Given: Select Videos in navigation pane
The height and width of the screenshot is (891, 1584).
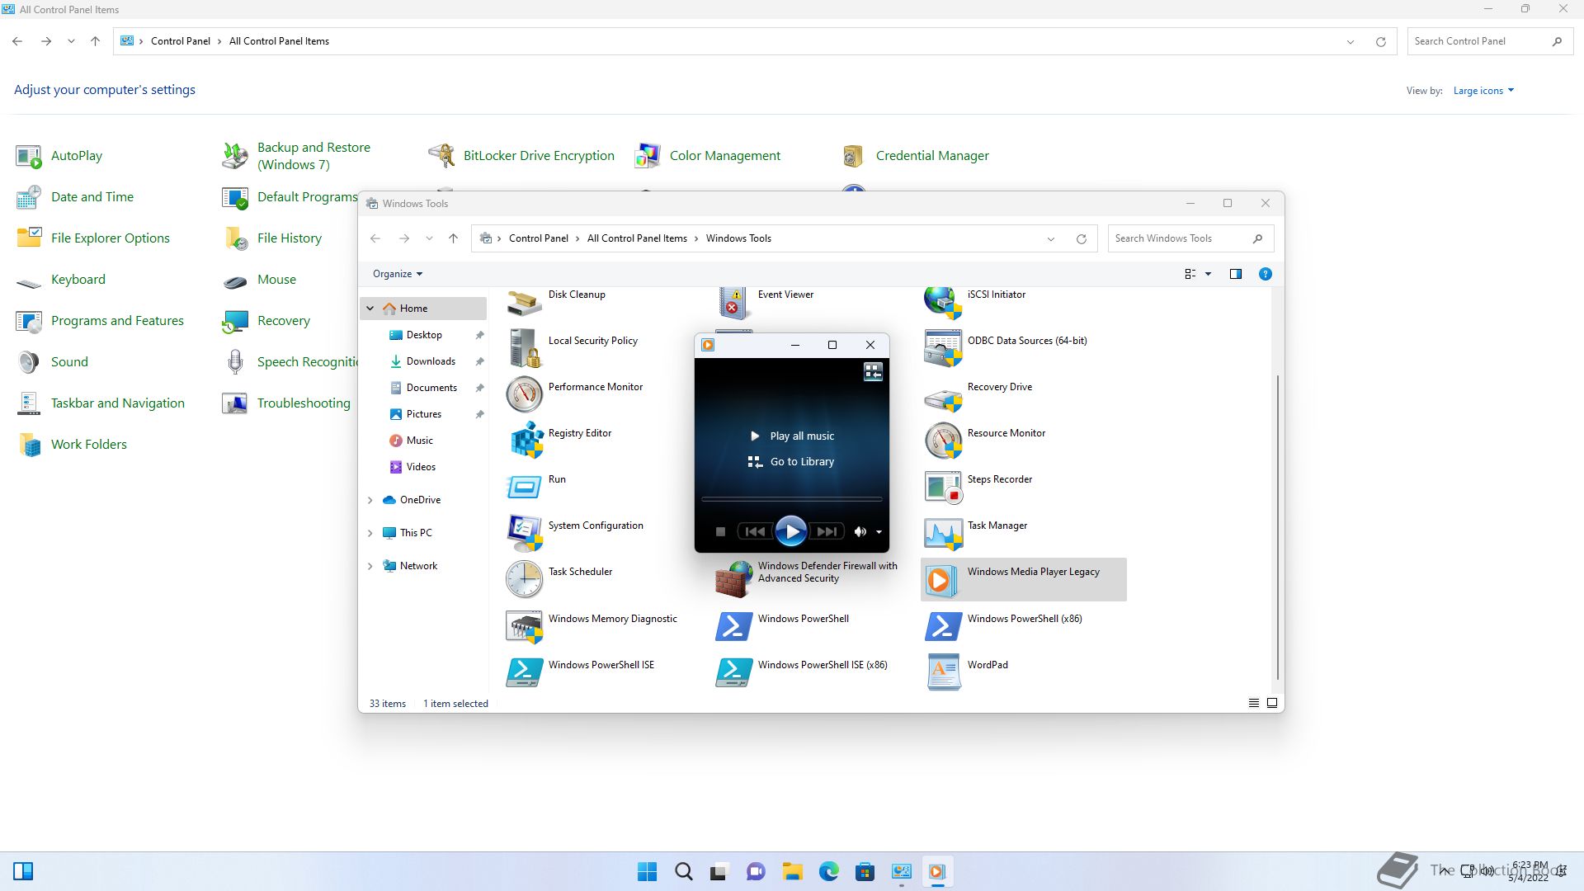Looking at the screenshot, I should (421, 467).
